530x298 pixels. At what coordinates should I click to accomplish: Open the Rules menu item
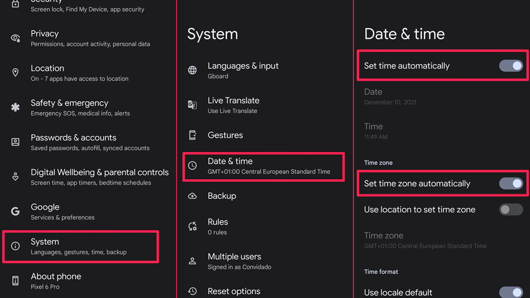point(217,226)
